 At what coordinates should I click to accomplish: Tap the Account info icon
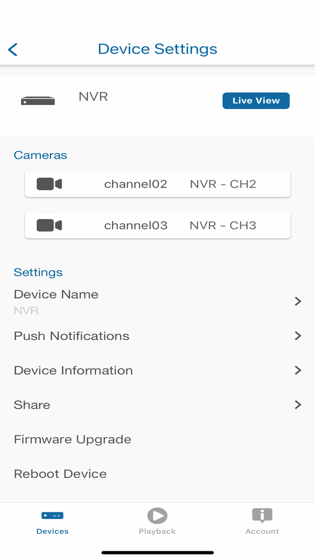pyautogui.click(x=262, y=515)
